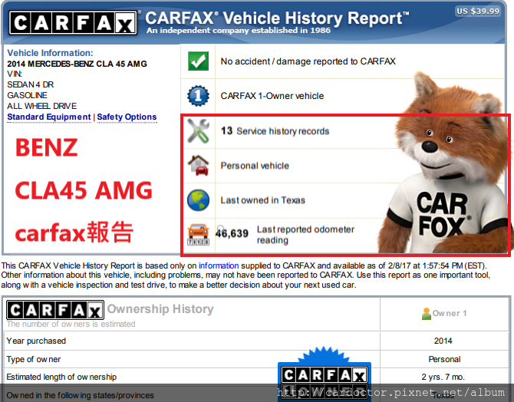514x402 pixels.
Task: Click the US $39.99 price tag
Action: (478, 12)
